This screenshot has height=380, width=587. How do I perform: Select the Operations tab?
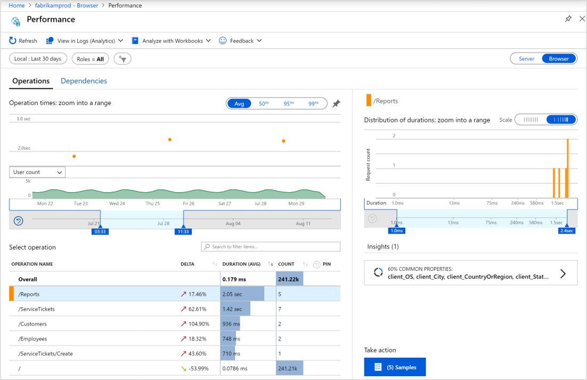tap(30, 81)
